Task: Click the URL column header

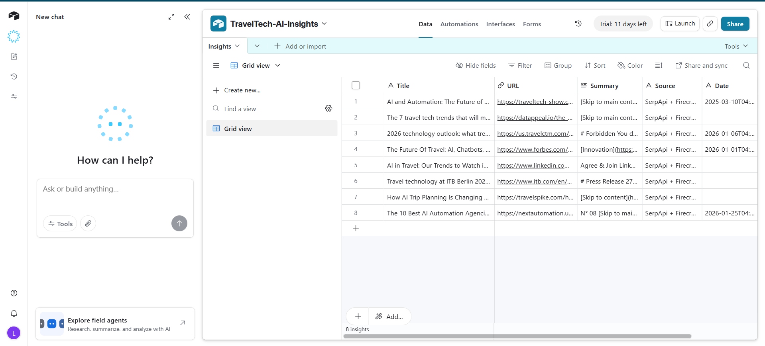Action: coord(536,85)
